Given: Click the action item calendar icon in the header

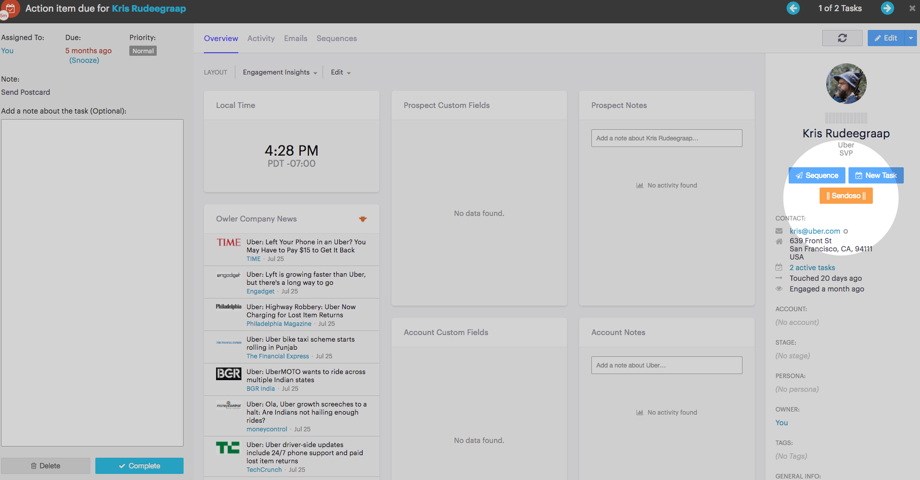Looking at the screenshot, I should [x=10, y=9].
